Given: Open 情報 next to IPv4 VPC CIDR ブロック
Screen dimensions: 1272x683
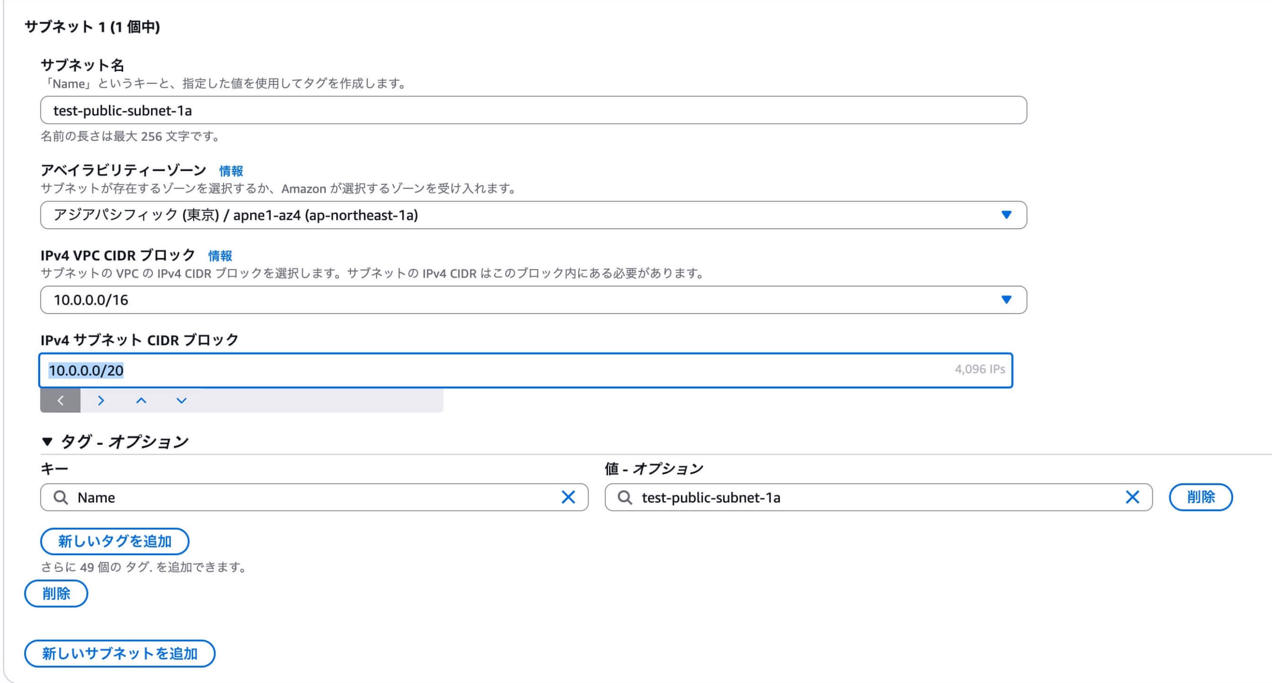Looking at the screenshot, I should pos(221,255).
